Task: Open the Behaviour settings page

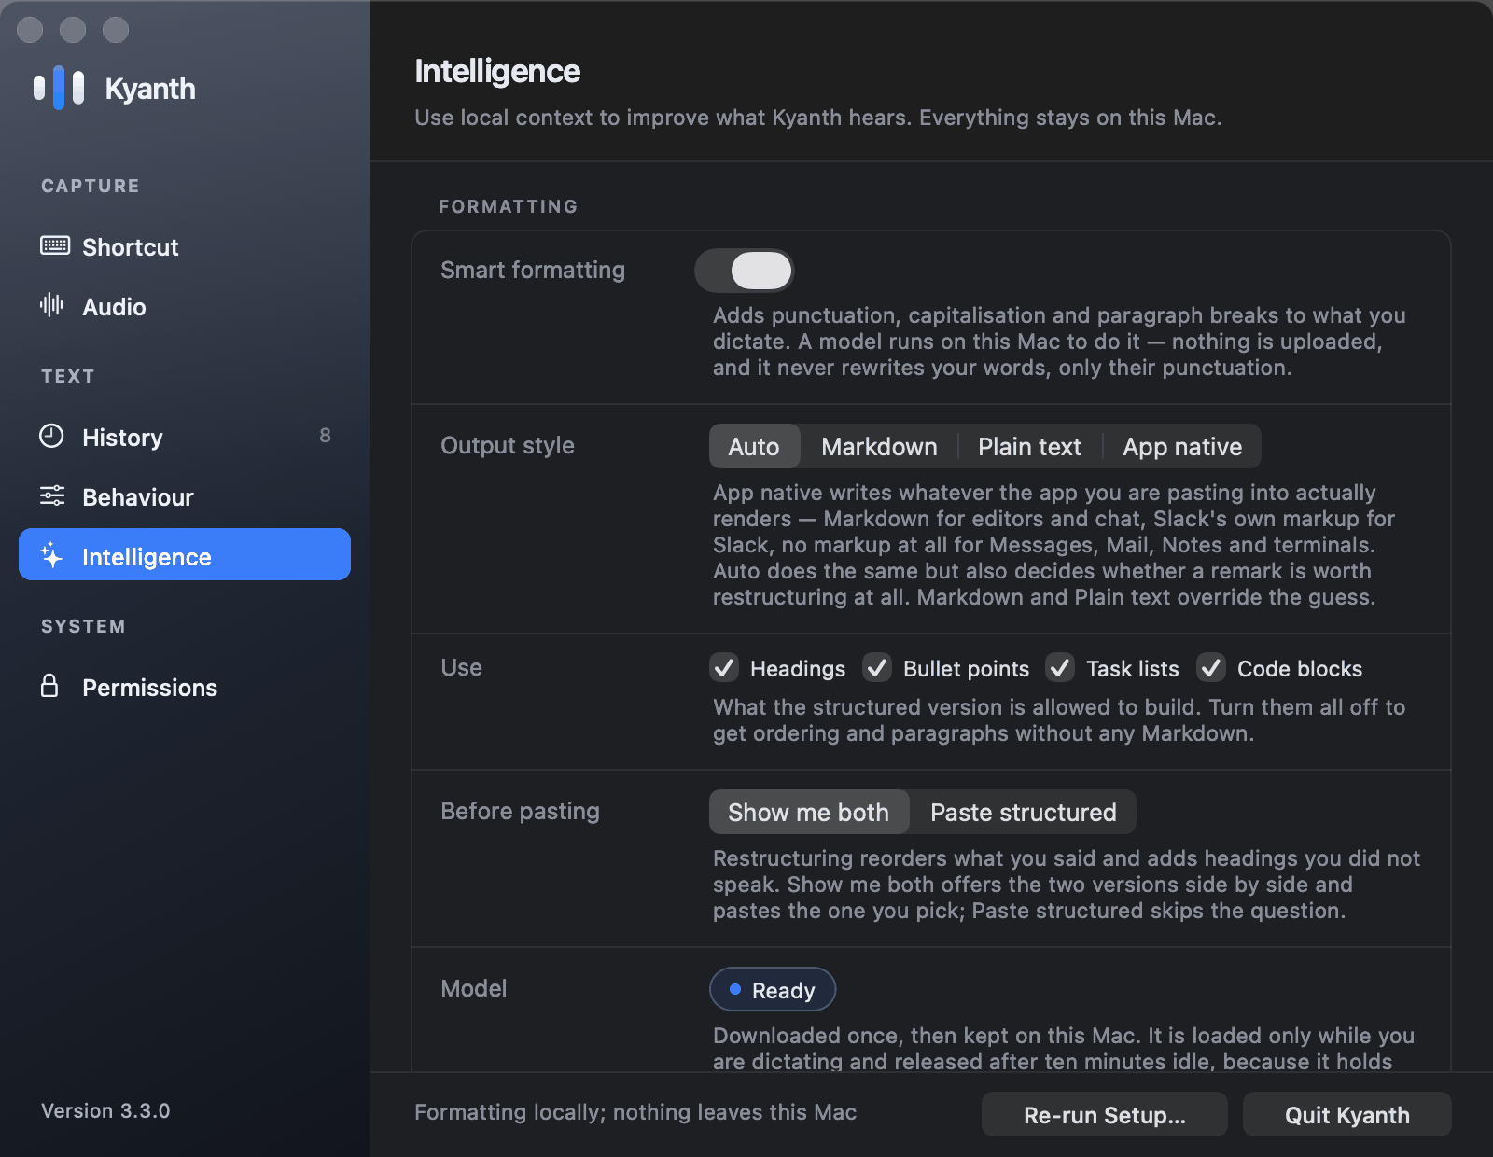Action: click(185, 496)
